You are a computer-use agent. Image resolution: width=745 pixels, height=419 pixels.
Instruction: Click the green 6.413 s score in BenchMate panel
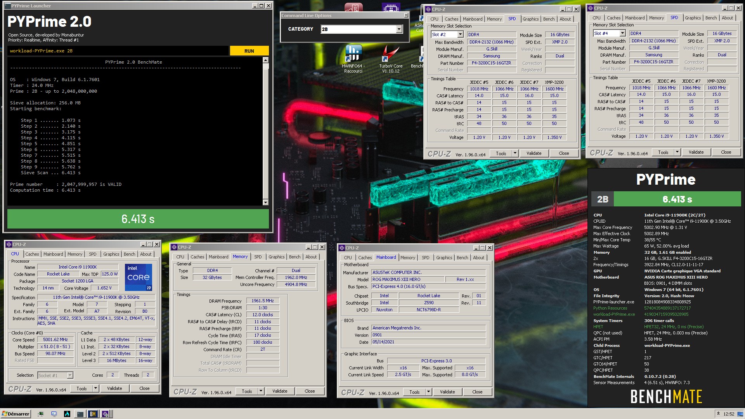(677, 199)
